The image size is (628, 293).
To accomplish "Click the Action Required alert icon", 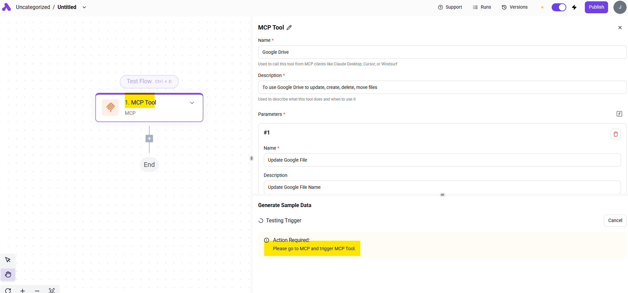I will 267,240.
